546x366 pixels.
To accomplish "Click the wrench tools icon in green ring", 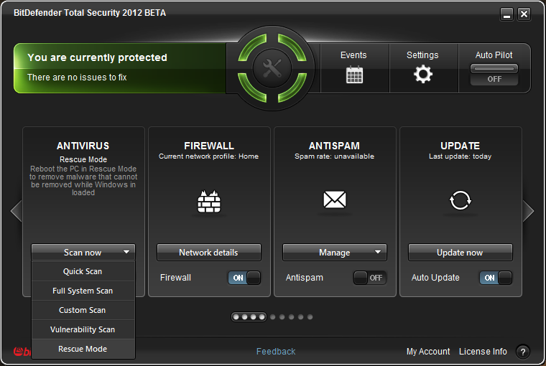I will click(x=272, y=69).
